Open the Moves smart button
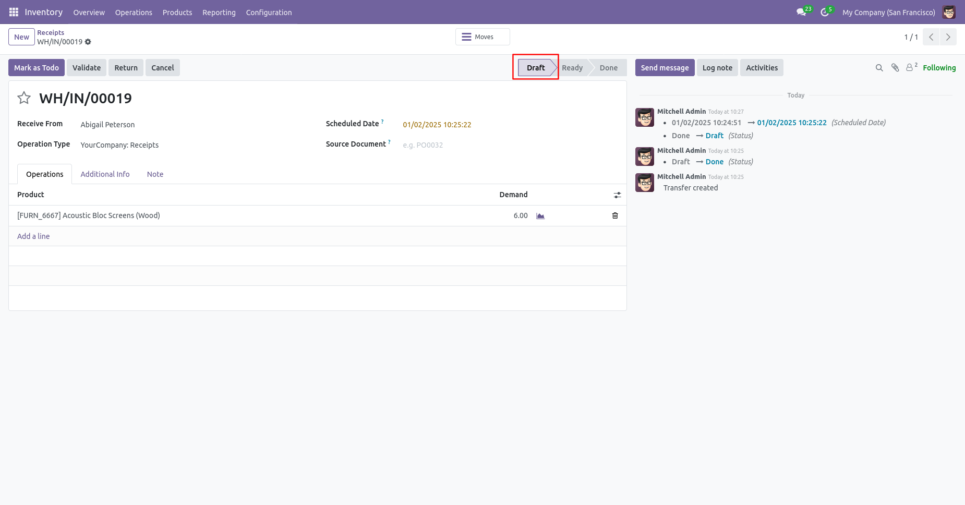Image resolution: width=965 pixels, height=505 pixels. pyautogui.click(x=482, y=37)
